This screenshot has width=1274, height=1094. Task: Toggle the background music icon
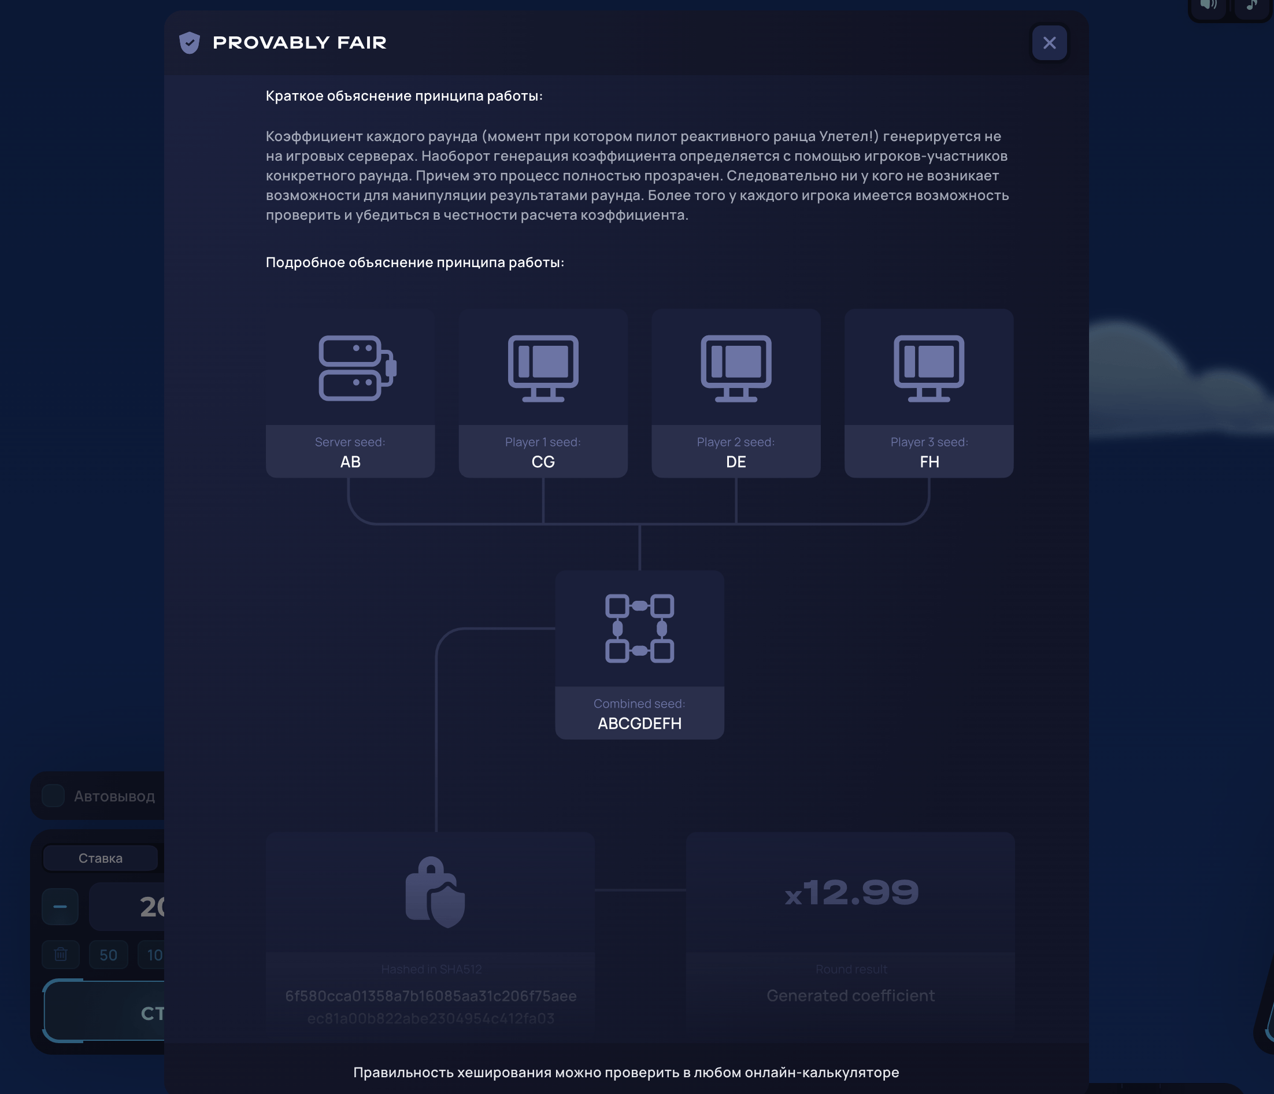tap(1252, 6)
